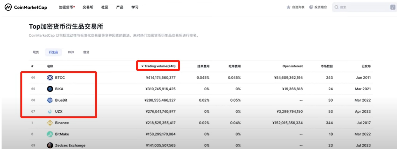
Task: Open the Zedcex Exchange link
Action: [x=71, y=145]
